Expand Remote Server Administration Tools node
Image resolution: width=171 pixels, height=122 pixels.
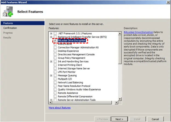tap(51, 100)
